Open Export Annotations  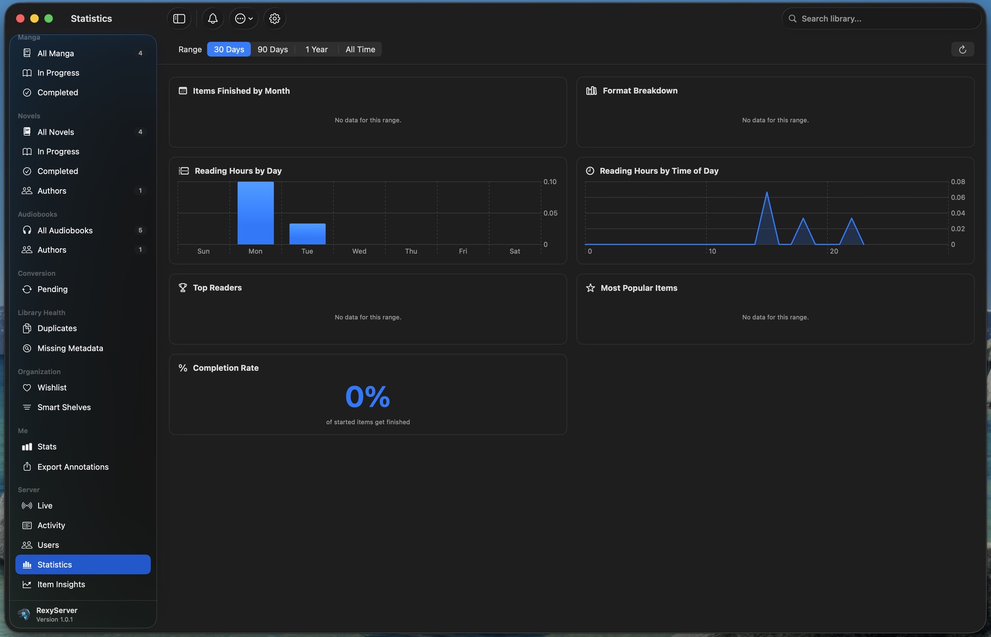coord(83,467)
